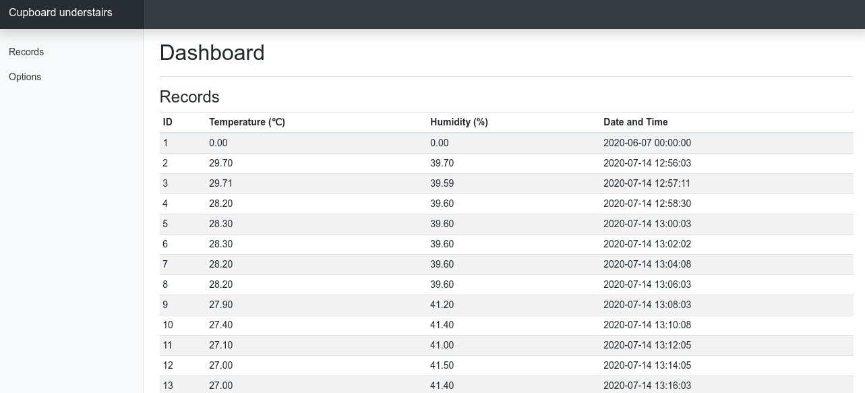The height and width of the screenshot is (393, 865).
Task: Select timestamp 2020-07-14 13:02:02 in row 6
Action: tap(647, 244)
